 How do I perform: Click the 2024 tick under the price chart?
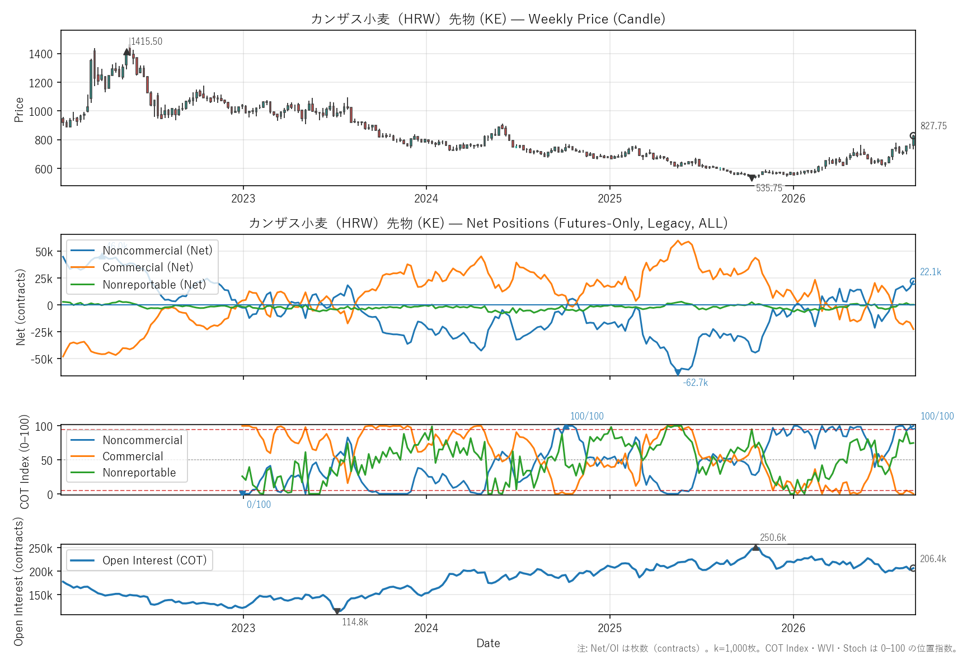pos(426,199)
